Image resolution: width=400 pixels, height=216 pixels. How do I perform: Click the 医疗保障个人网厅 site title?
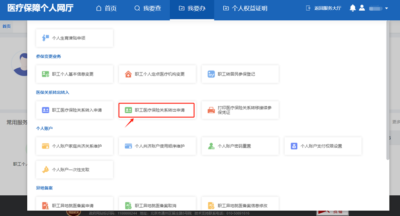point(40,8)
